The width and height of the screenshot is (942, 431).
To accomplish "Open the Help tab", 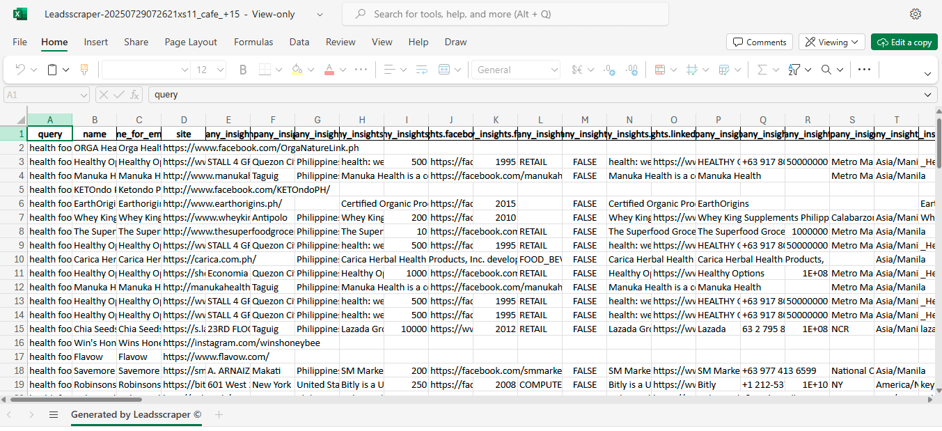I will tap(418, 42).
